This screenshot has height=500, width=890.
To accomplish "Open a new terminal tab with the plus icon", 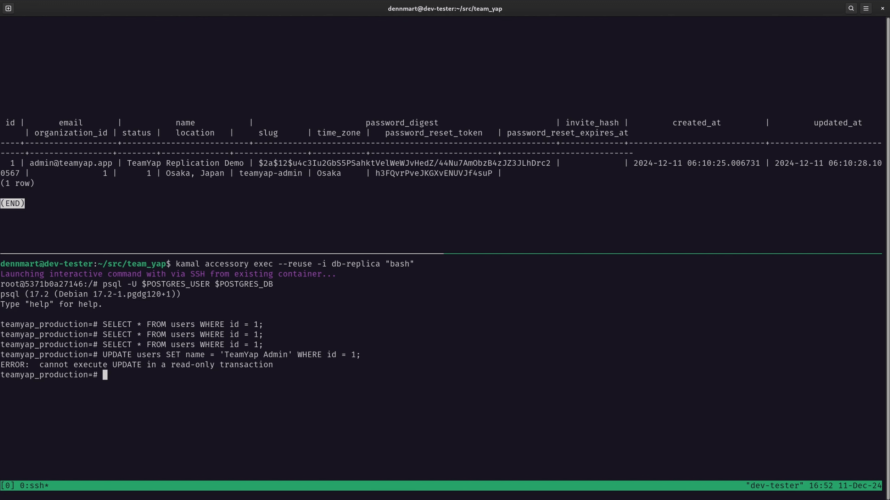I will tap(8, 8).
